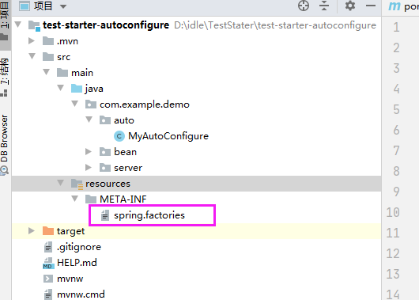Select the resources folder label
Screen dimensions: 419x300
click(x=108, y=184)
